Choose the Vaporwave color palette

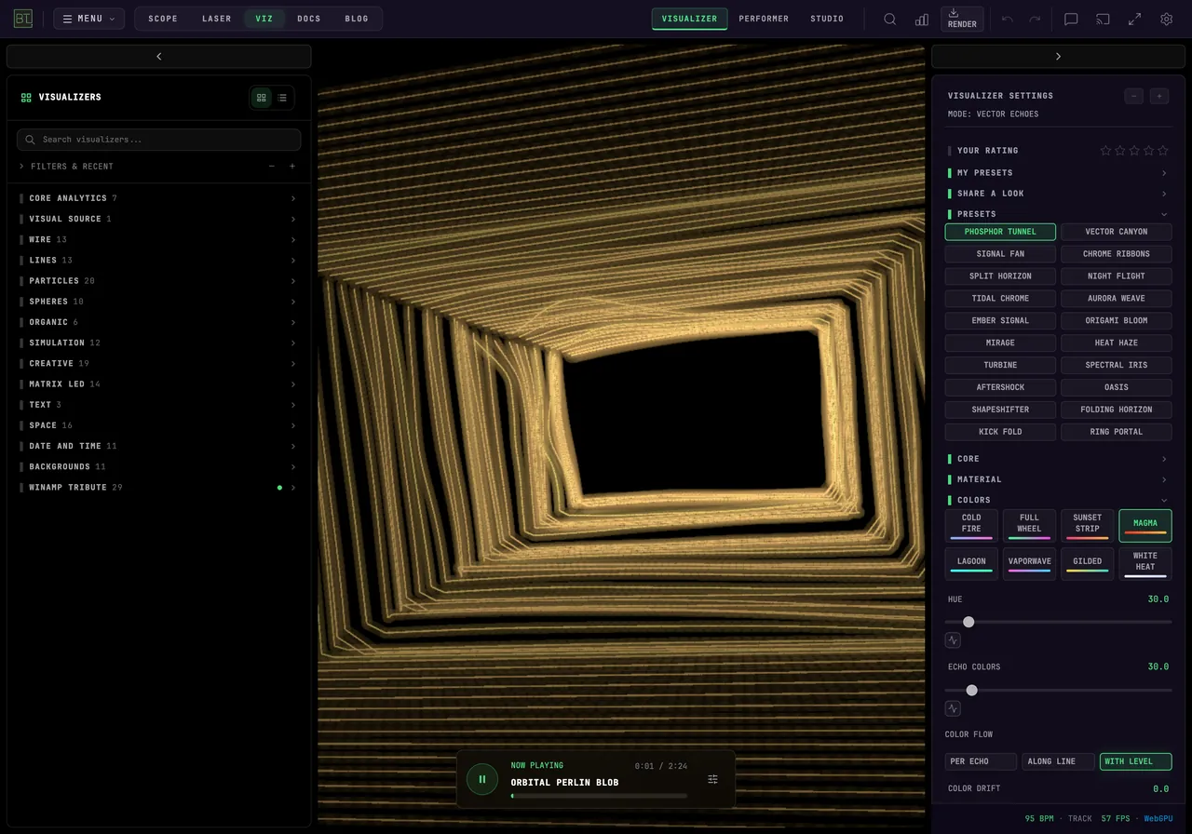[x=1029, y=563]
